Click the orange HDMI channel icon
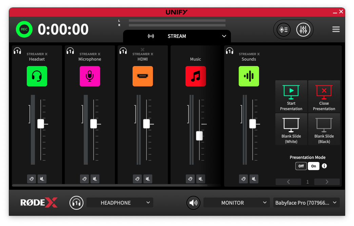Viewport: 354px width, 226px height. (x=143, y=76)
